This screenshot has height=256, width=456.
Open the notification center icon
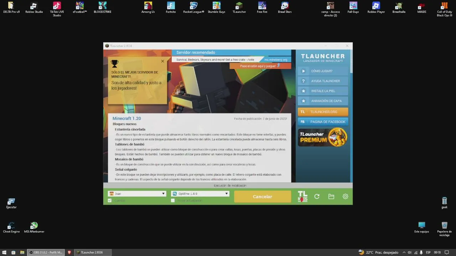(x=447, y=252)
